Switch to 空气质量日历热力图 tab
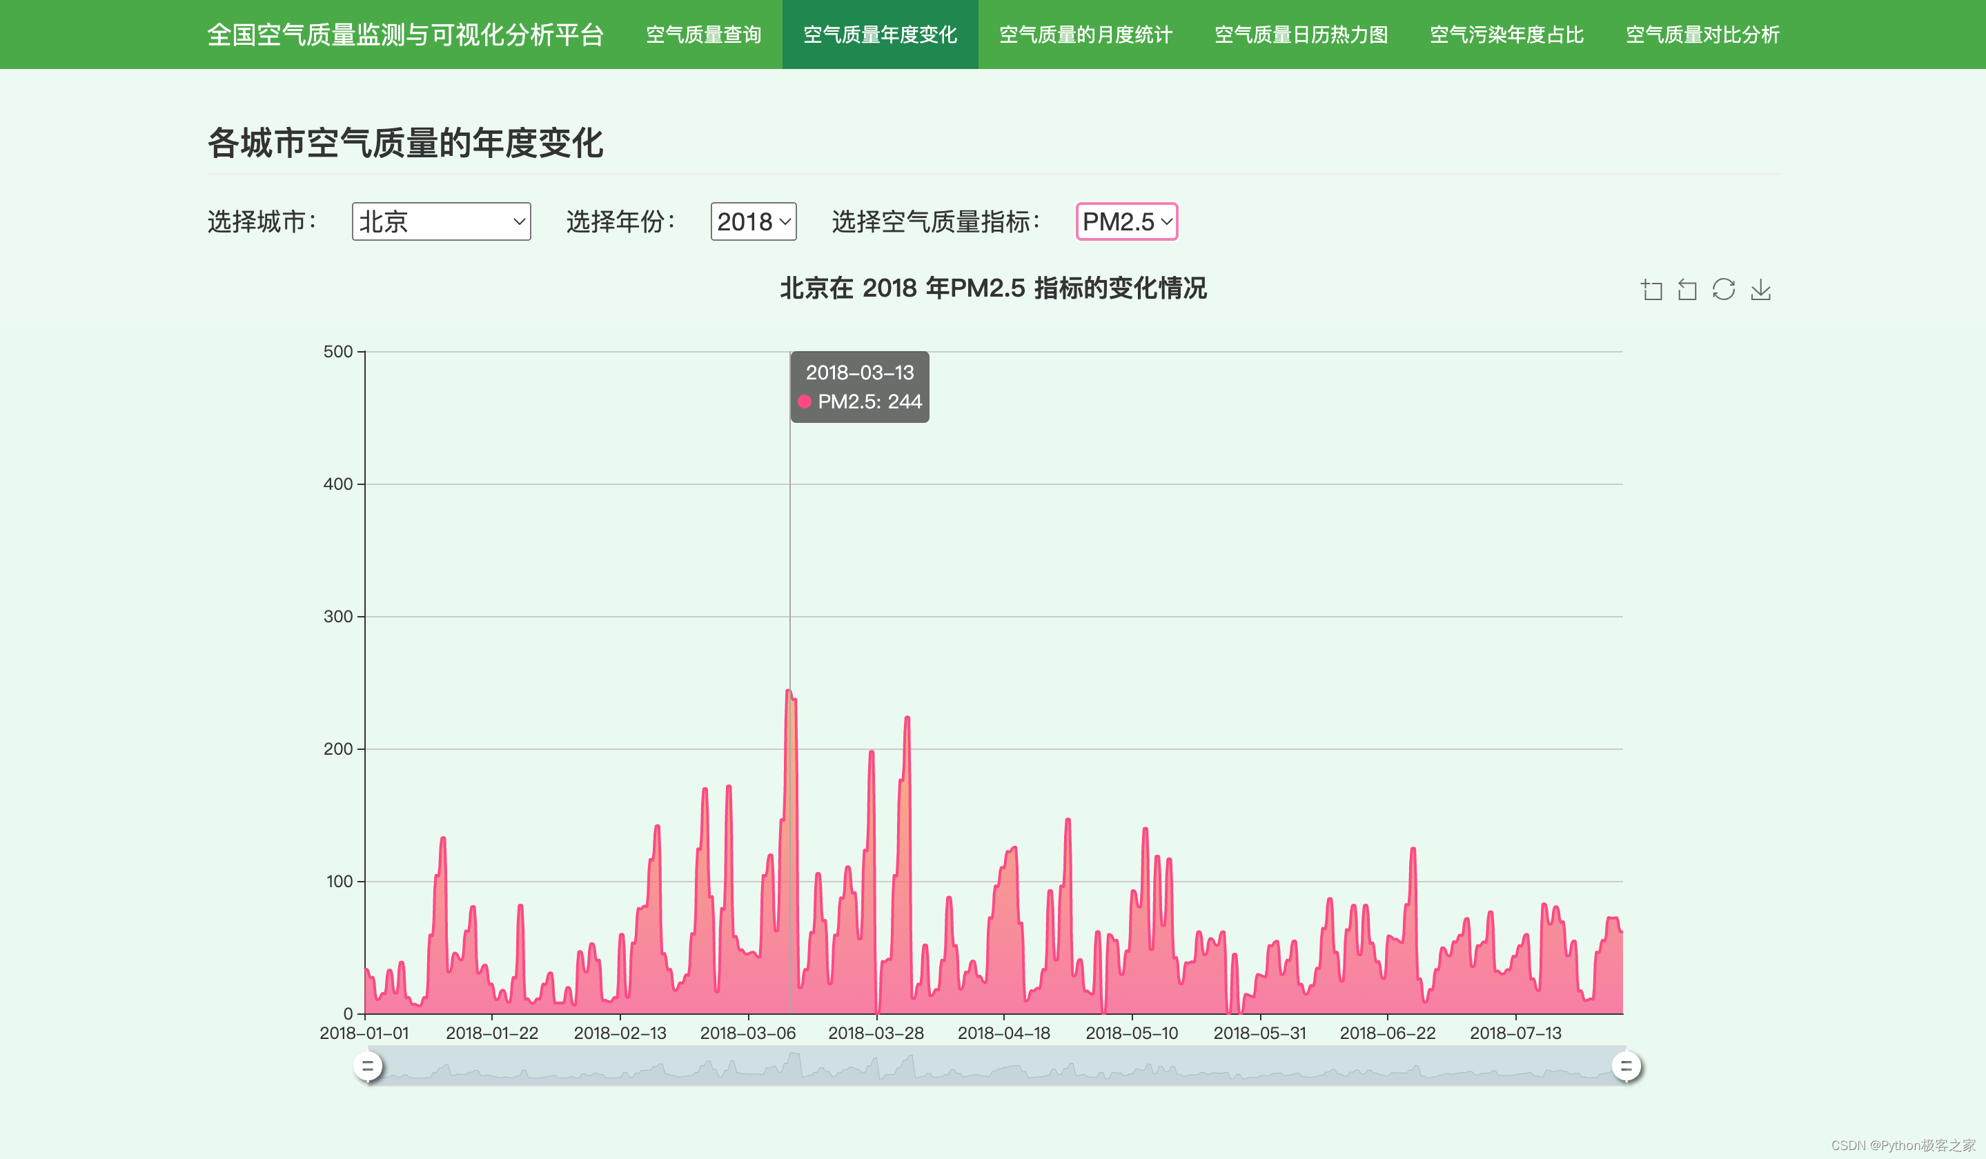Screen dimensions: 1986x1159 point(1301,34)
